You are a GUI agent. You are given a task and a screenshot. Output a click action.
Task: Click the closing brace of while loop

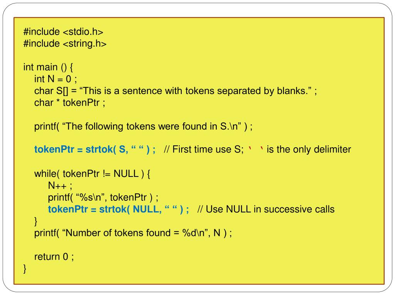coord(36,221)
